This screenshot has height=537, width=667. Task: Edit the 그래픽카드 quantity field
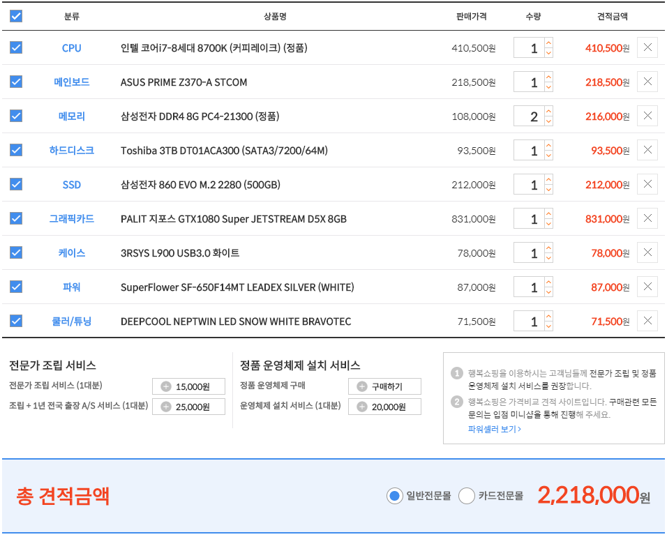[529, 218]
